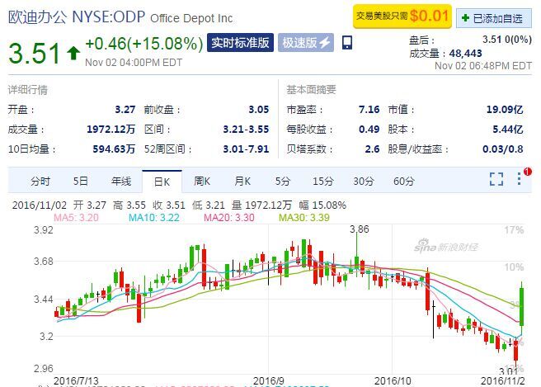The image size is (541, 387).
Task: Click the 详细行情 section heading
Action: coord(27,90)
